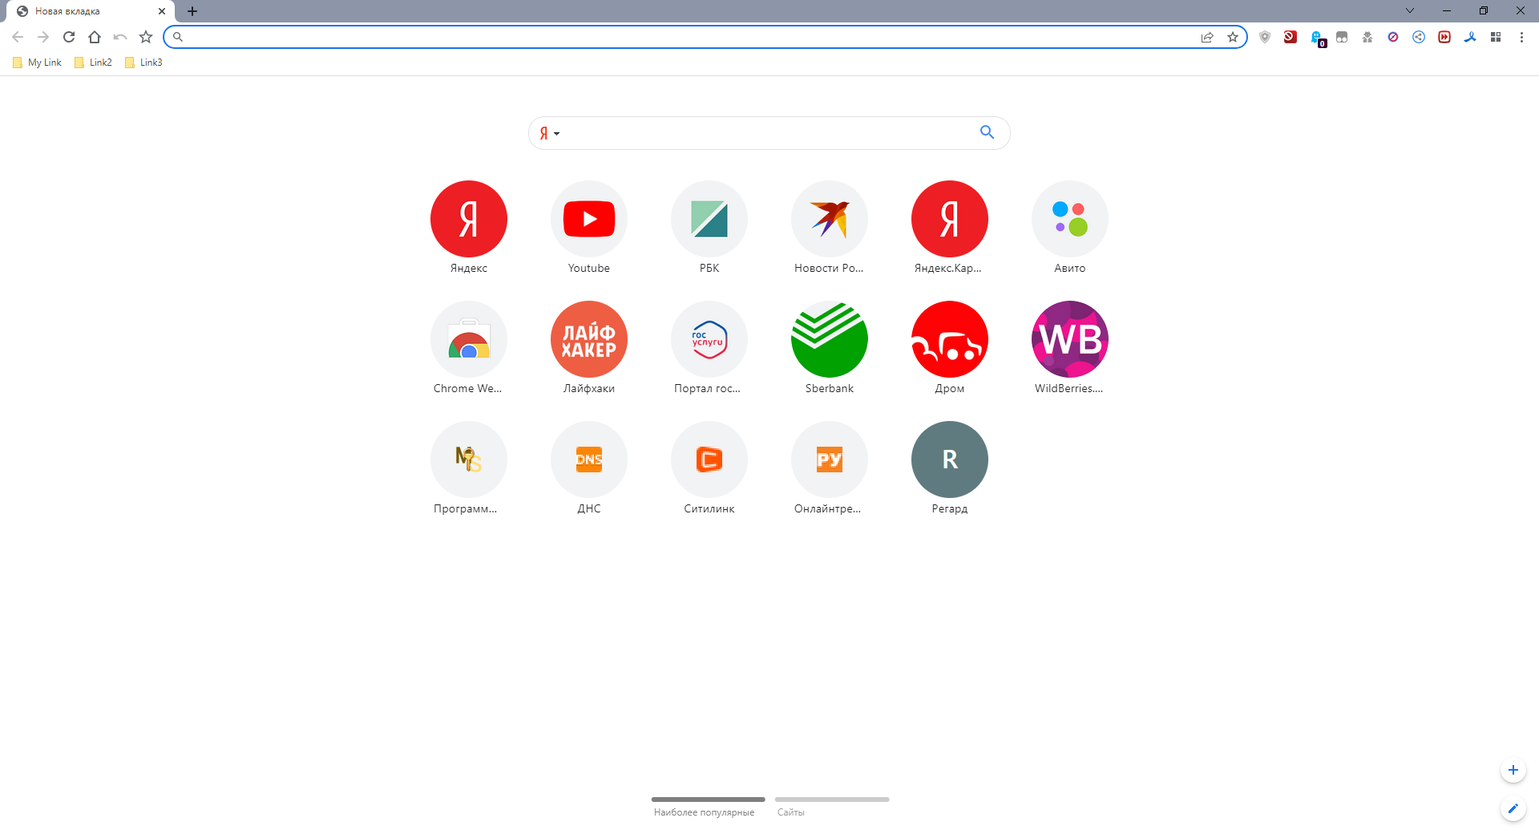Open the blue ribbon extension icon

click(1470, 37)
